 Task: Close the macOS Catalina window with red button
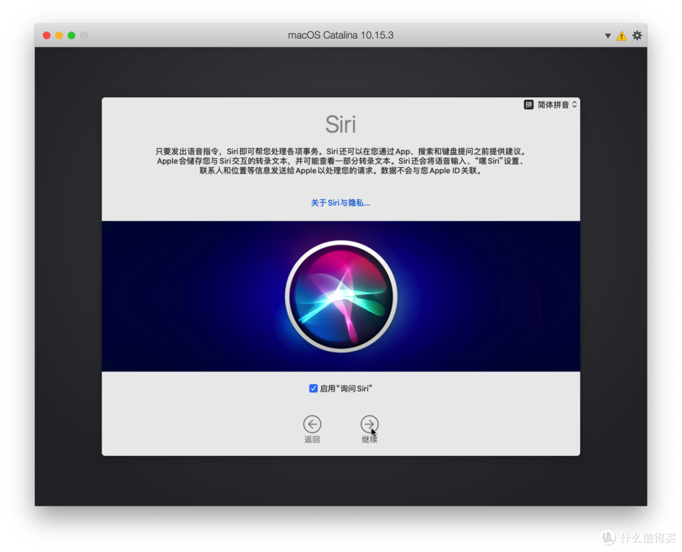point(47,35)
